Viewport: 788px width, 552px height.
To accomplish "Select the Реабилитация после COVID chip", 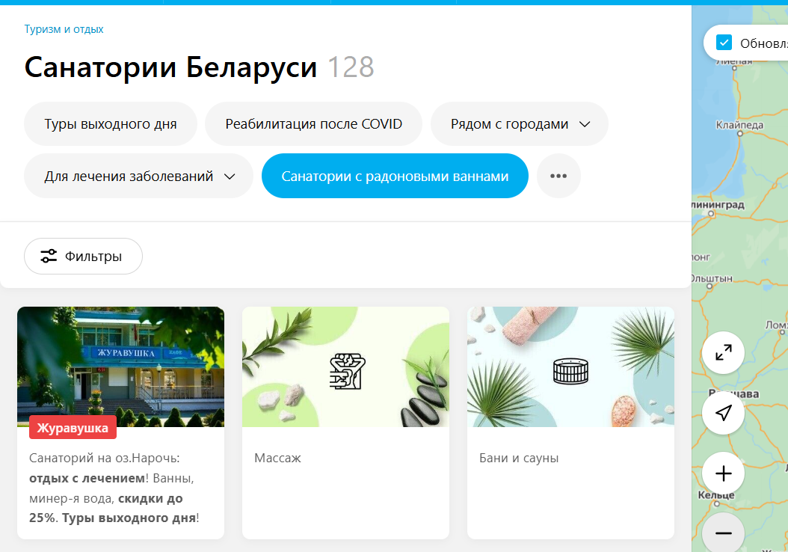I will click(313, 124).
